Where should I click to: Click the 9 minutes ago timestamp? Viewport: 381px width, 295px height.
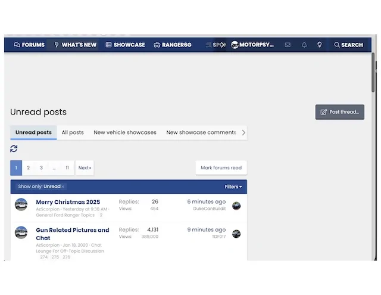(207, 229)
